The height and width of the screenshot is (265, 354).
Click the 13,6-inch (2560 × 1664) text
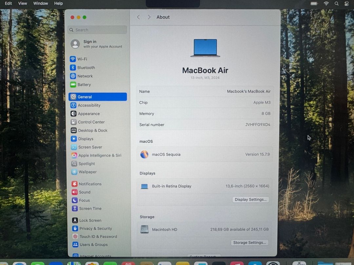pyautogui.click(x=247, y=186)
